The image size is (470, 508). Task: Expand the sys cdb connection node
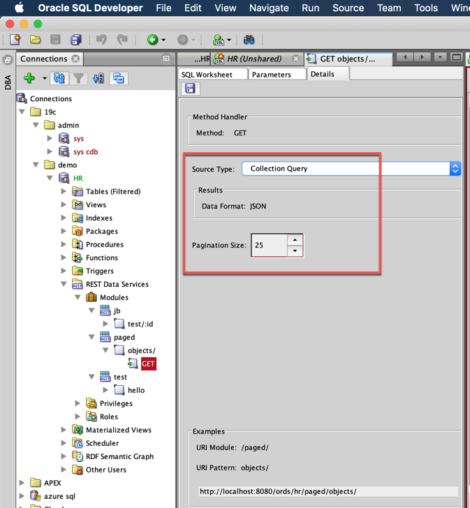(x=50, y=151)
